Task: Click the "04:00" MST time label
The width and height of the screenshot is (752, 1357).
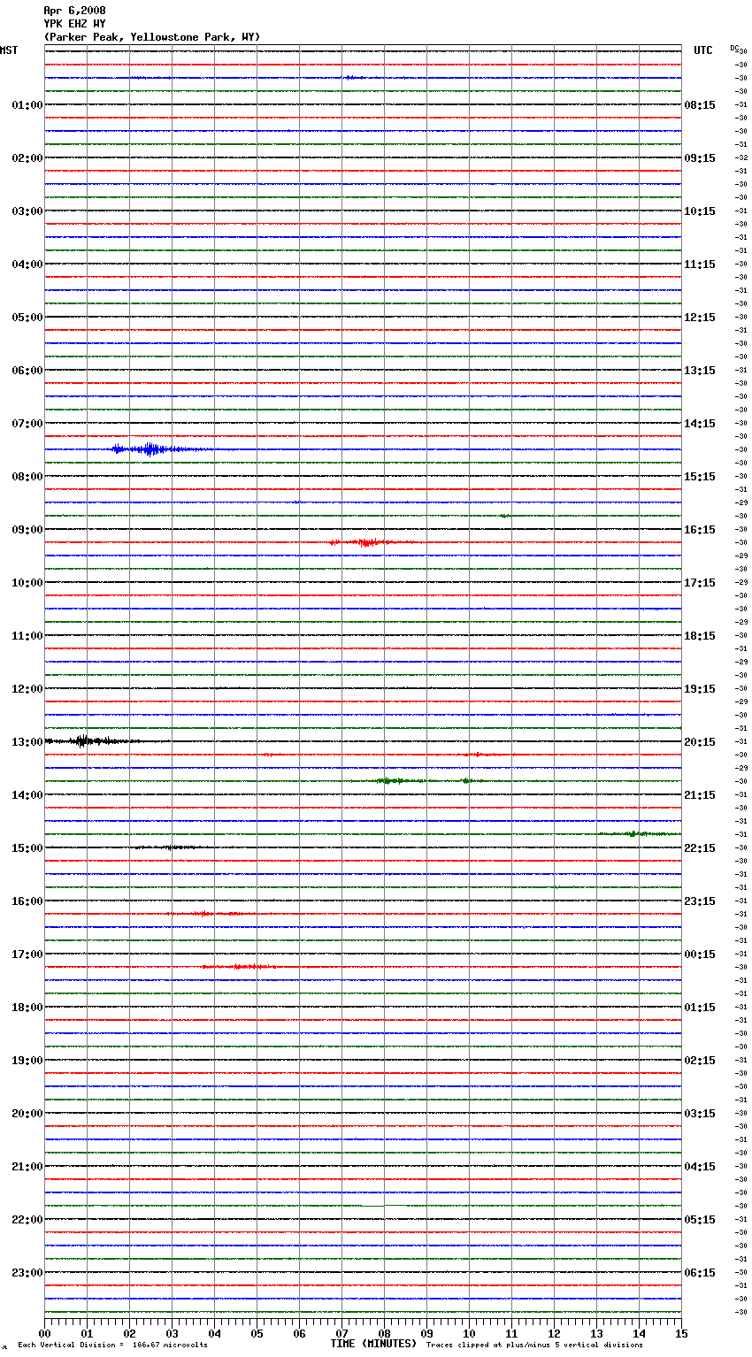Action: click(x=27, y=264)
